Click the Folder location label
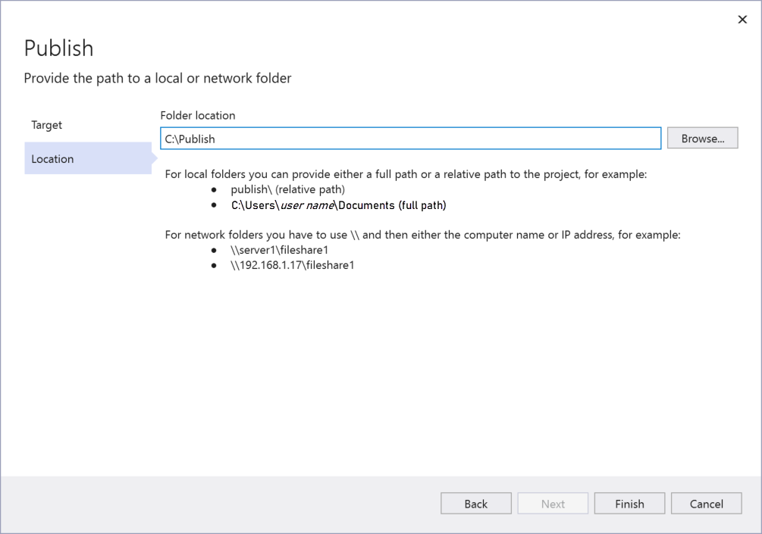This screenshot has height=534, width=762. [197, 115]
